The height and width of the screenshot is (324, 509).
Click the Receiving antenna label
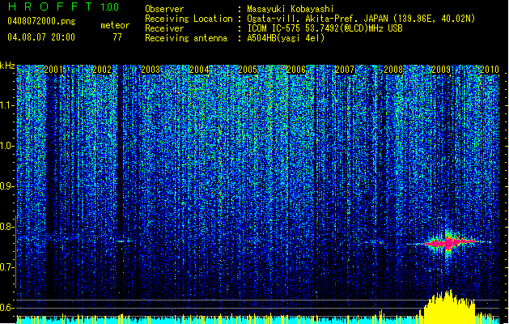click(186, 38)
